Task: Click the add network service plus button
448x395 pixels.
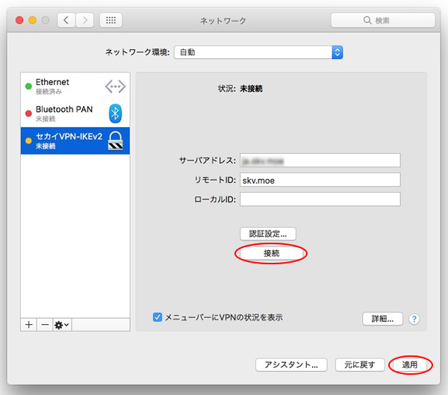Action: point(29,326)
